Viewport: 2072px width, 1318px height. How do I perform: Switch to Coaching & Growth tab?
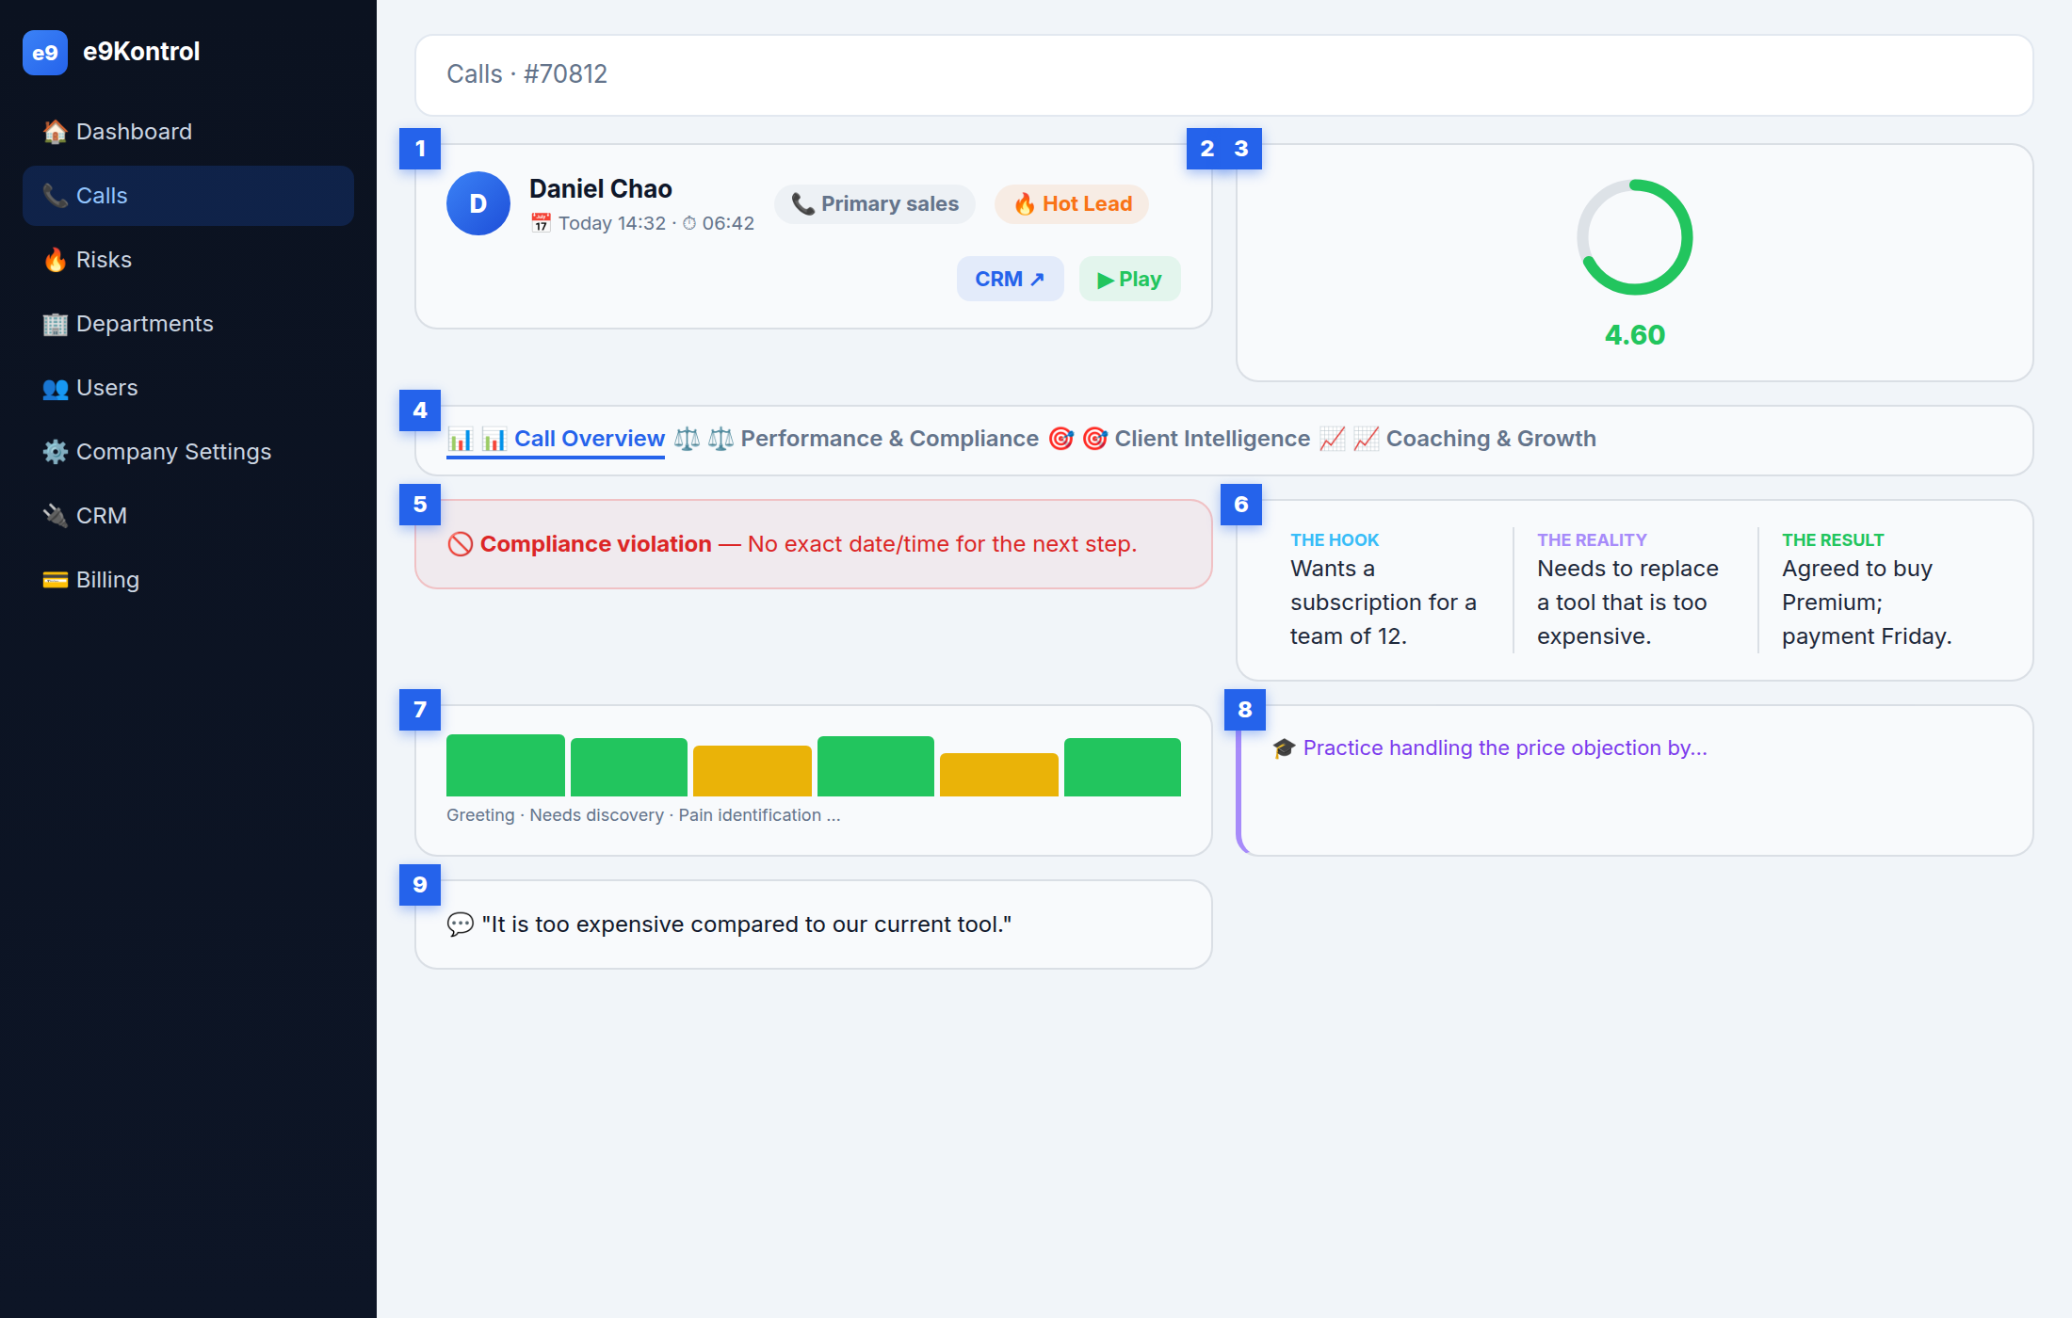(1458, 439)
